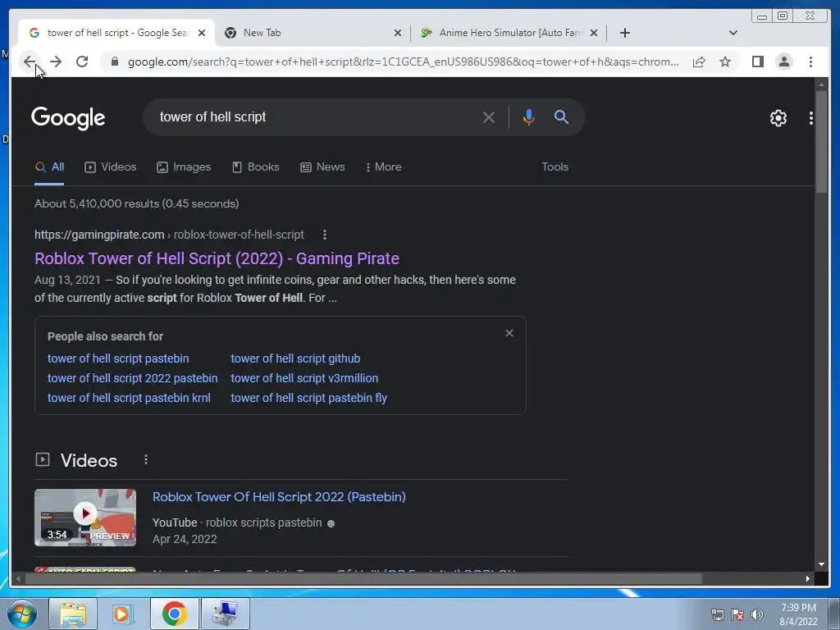Open Google quick settings gear
This screenshot has height=630, width=840.
pyautogui.click(x=778, y=118)
